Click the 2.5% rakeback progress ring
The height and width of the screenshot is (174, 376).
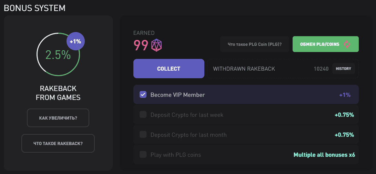58,55
